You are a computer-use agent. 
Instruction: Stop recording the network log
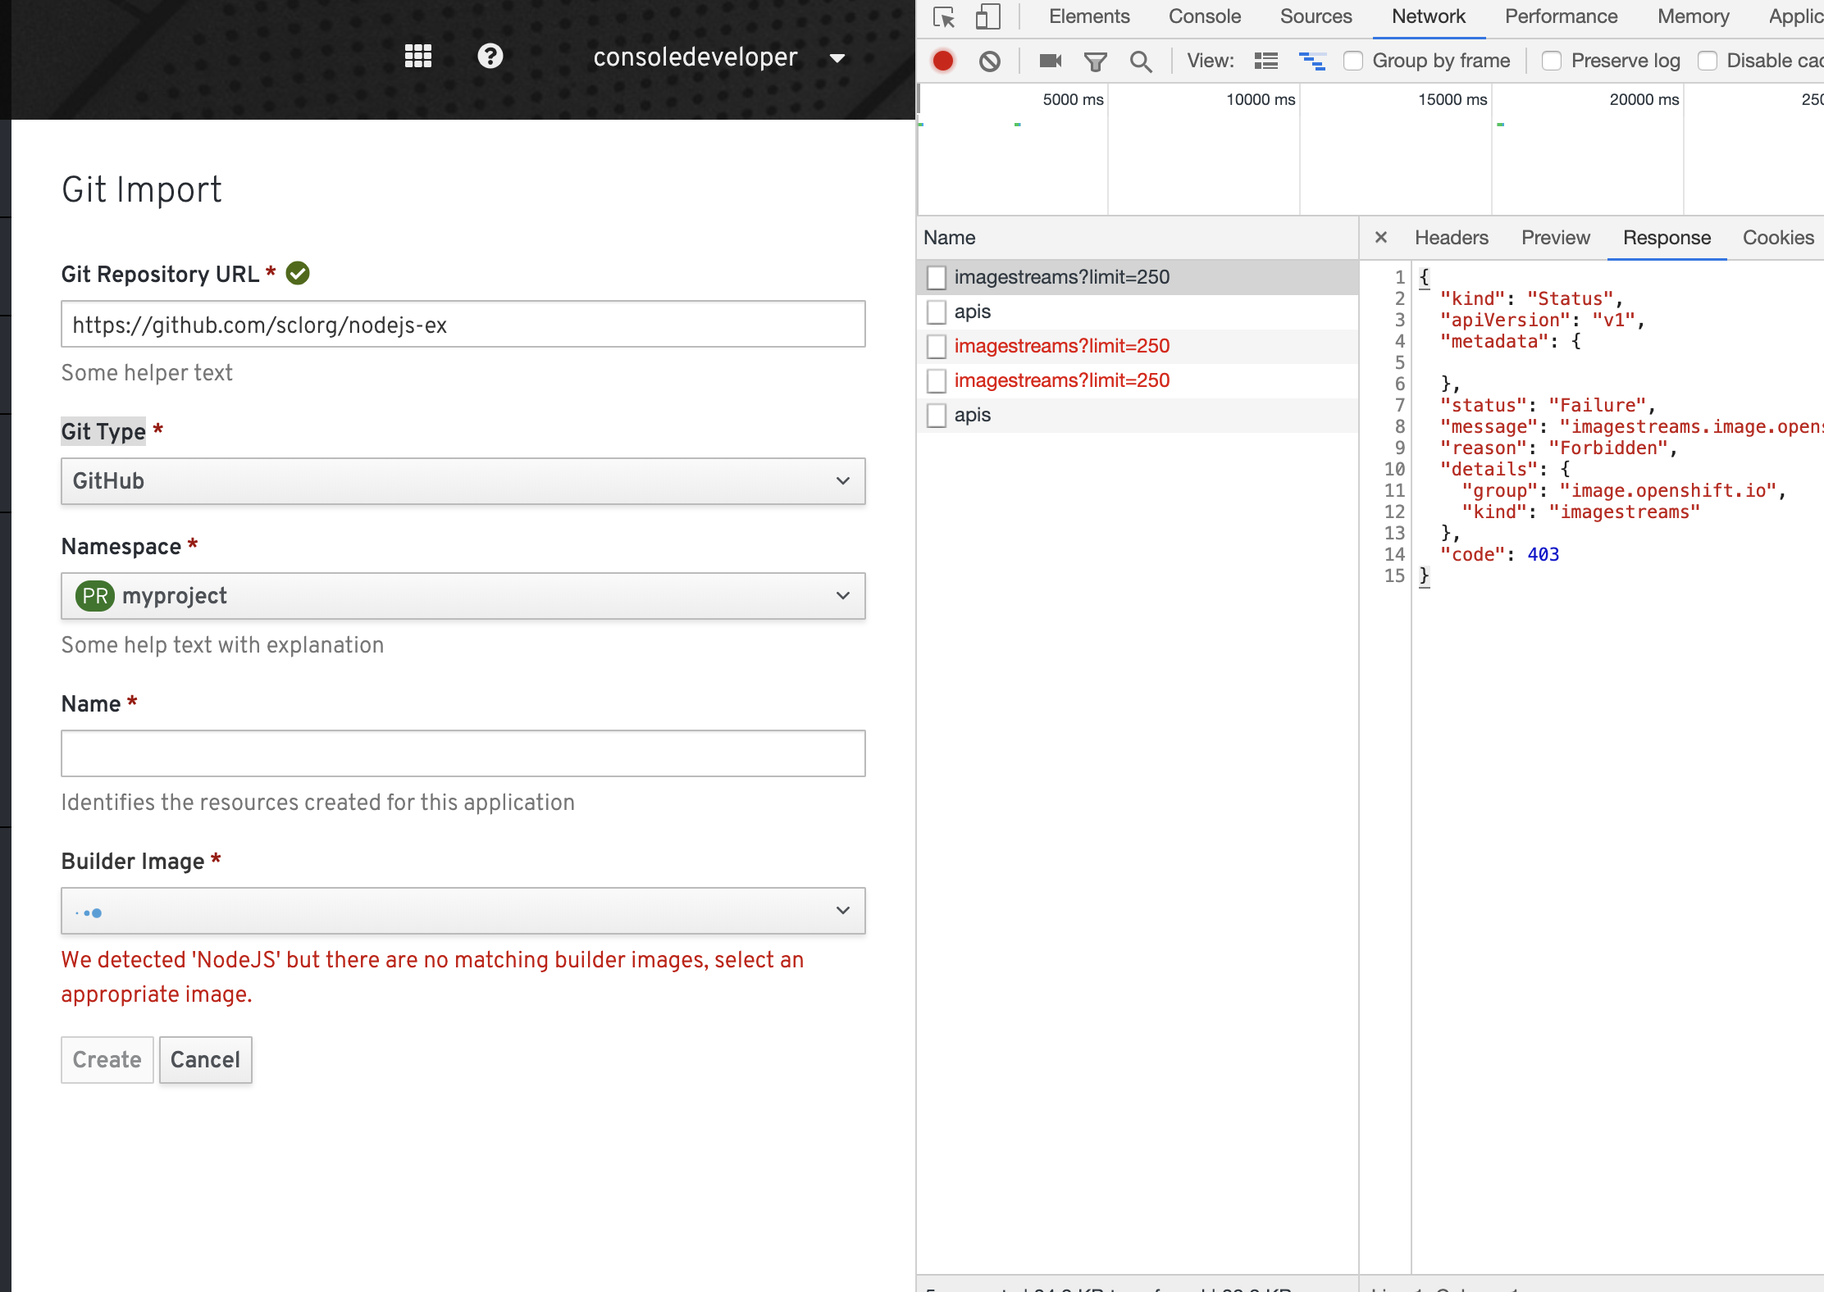(x=943, y=61)
